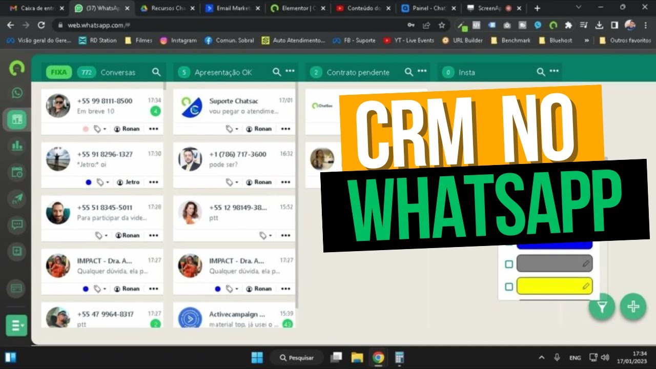The width and height of the screenshot is (656, 369).
Task: Click the Pesquisar taskbar search box
Action: [298, 357]
